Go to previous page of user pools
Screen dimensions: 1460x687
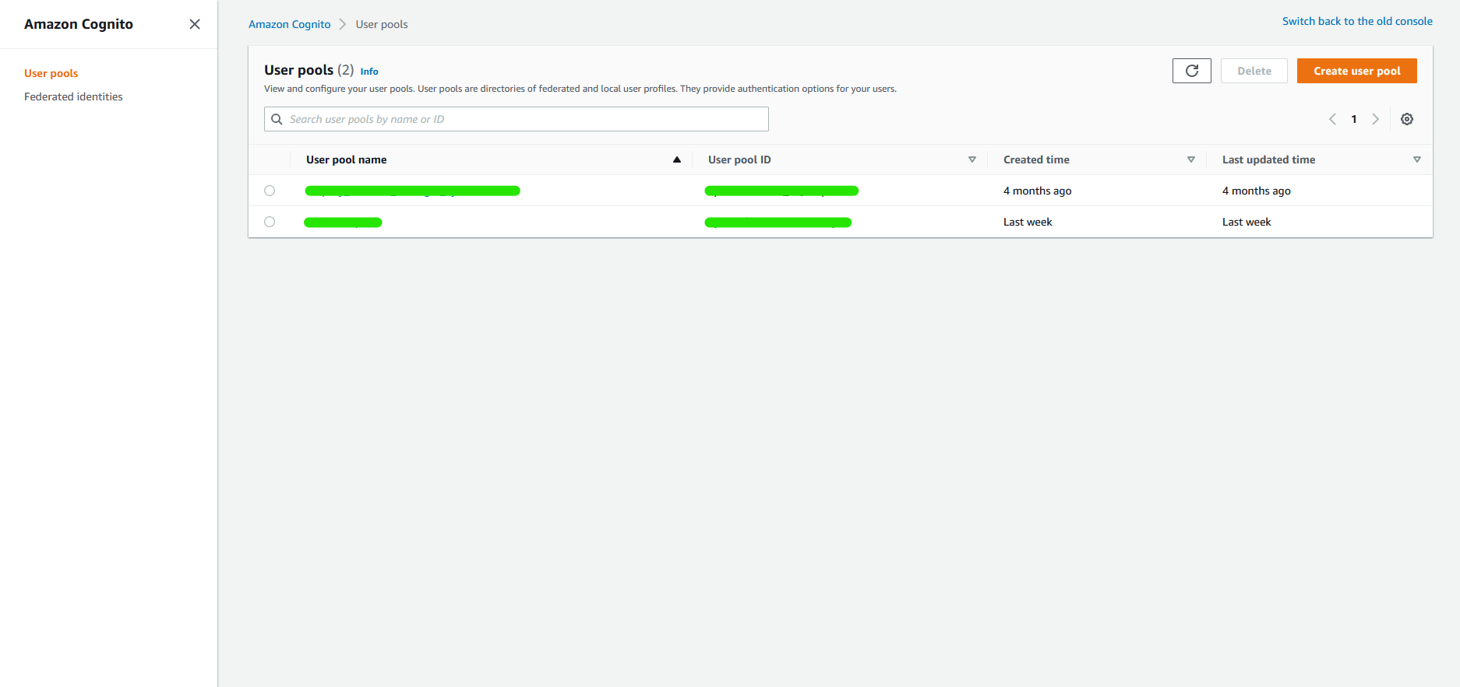[x=1332, y=119]
